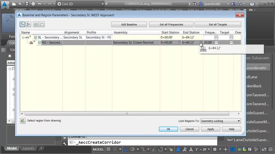Open Target ellipsis for BL baseline row

pyautogui.click(x=231, y=38)
